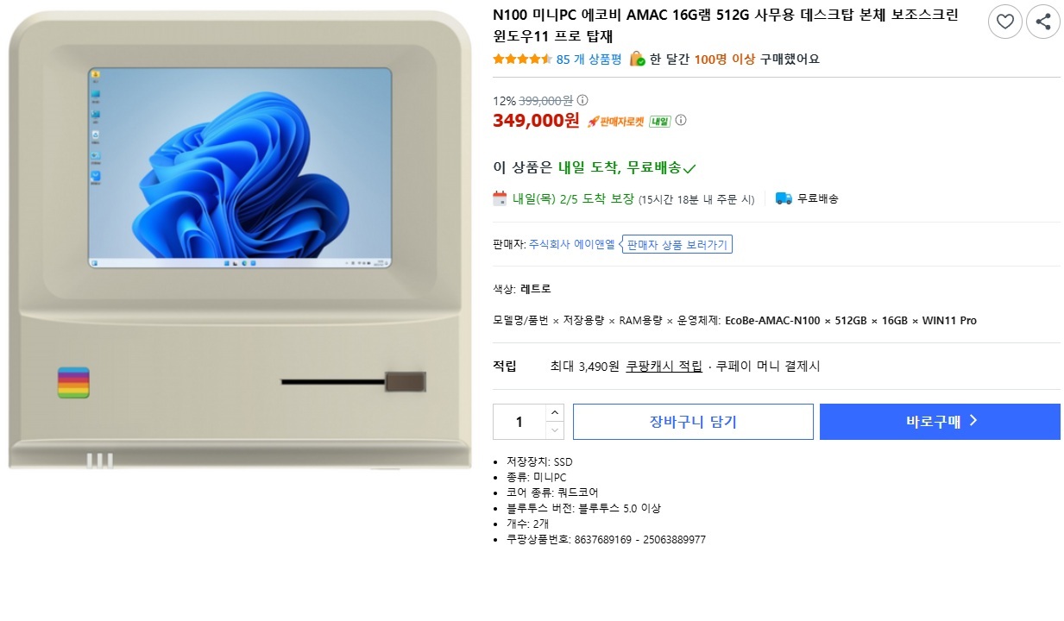This screenshot has width=1064, height=621.
Task: Click the product title text
Action: pyautogui.click(x=725, y=26)
